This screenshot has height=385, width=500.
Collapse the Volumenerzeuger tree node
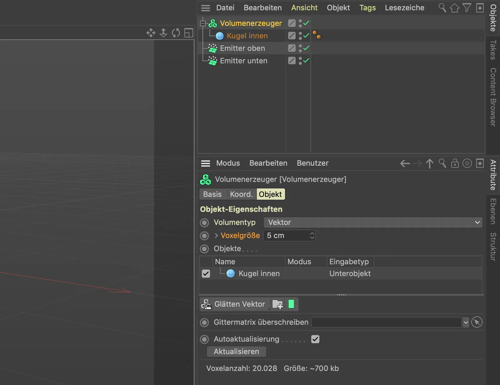203,23
